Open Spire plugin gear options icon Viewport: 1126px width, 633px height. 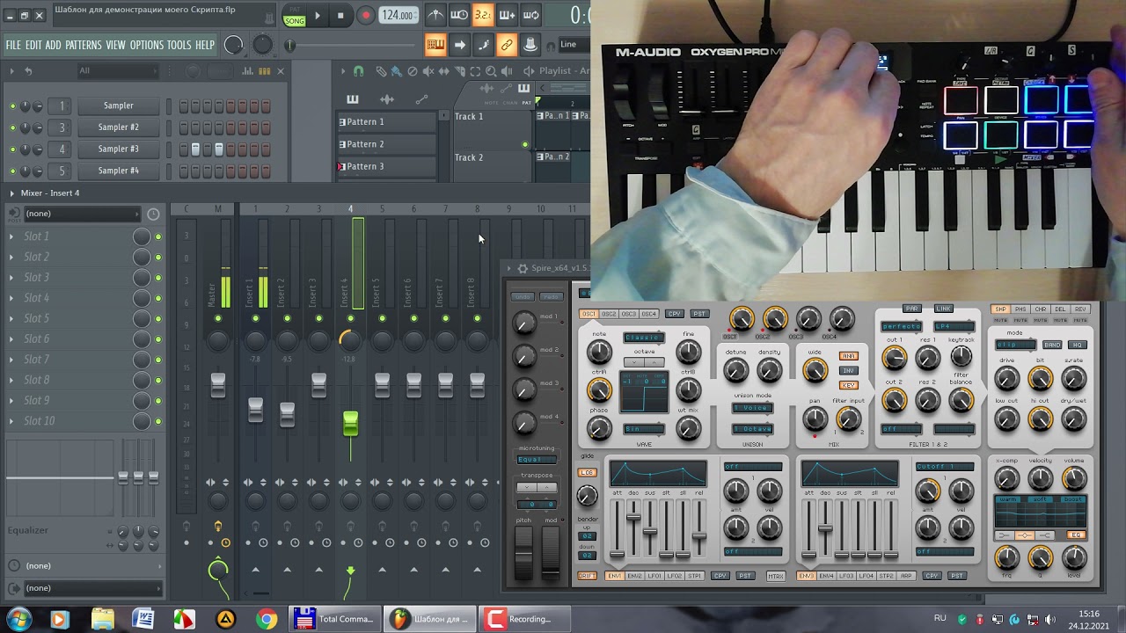(x=523, y=268)
